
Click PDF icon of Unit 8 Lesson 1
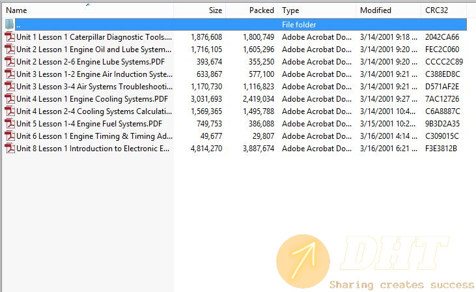[10, 149]
